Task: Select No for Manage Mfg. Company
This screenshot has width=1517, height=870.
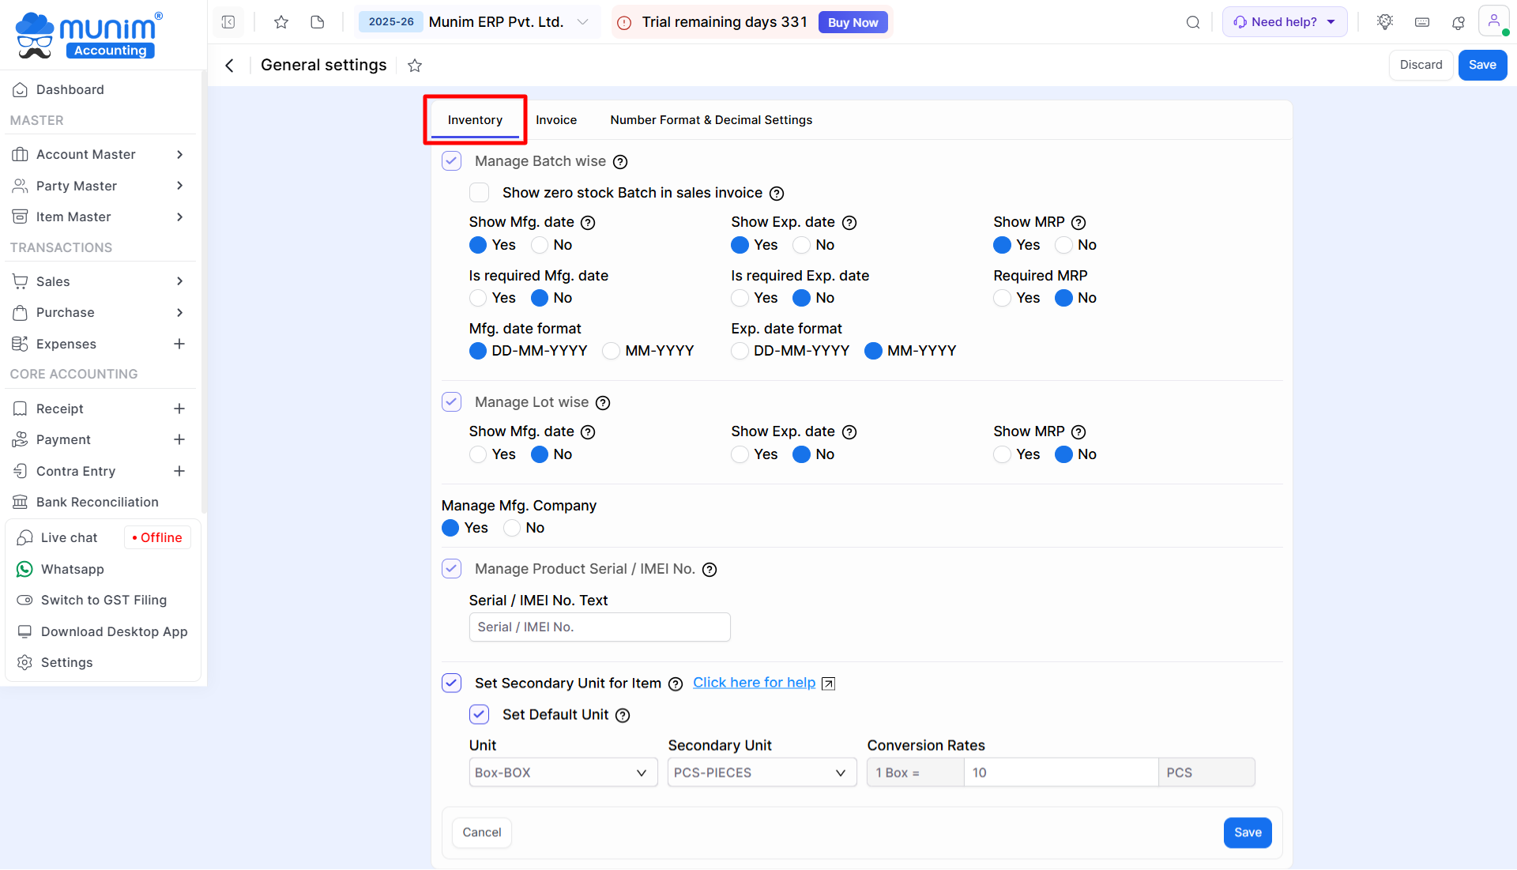Action: (x=512, y=528)
